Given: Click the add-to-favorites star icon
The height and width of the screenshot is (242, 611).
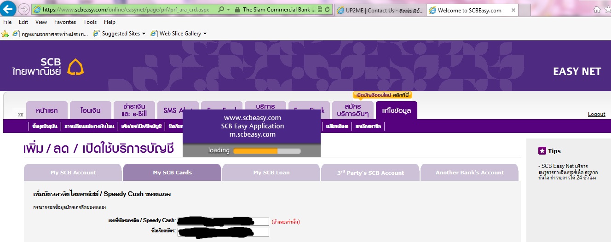Looking at the screenshot, I should click(x=5, y=34).
